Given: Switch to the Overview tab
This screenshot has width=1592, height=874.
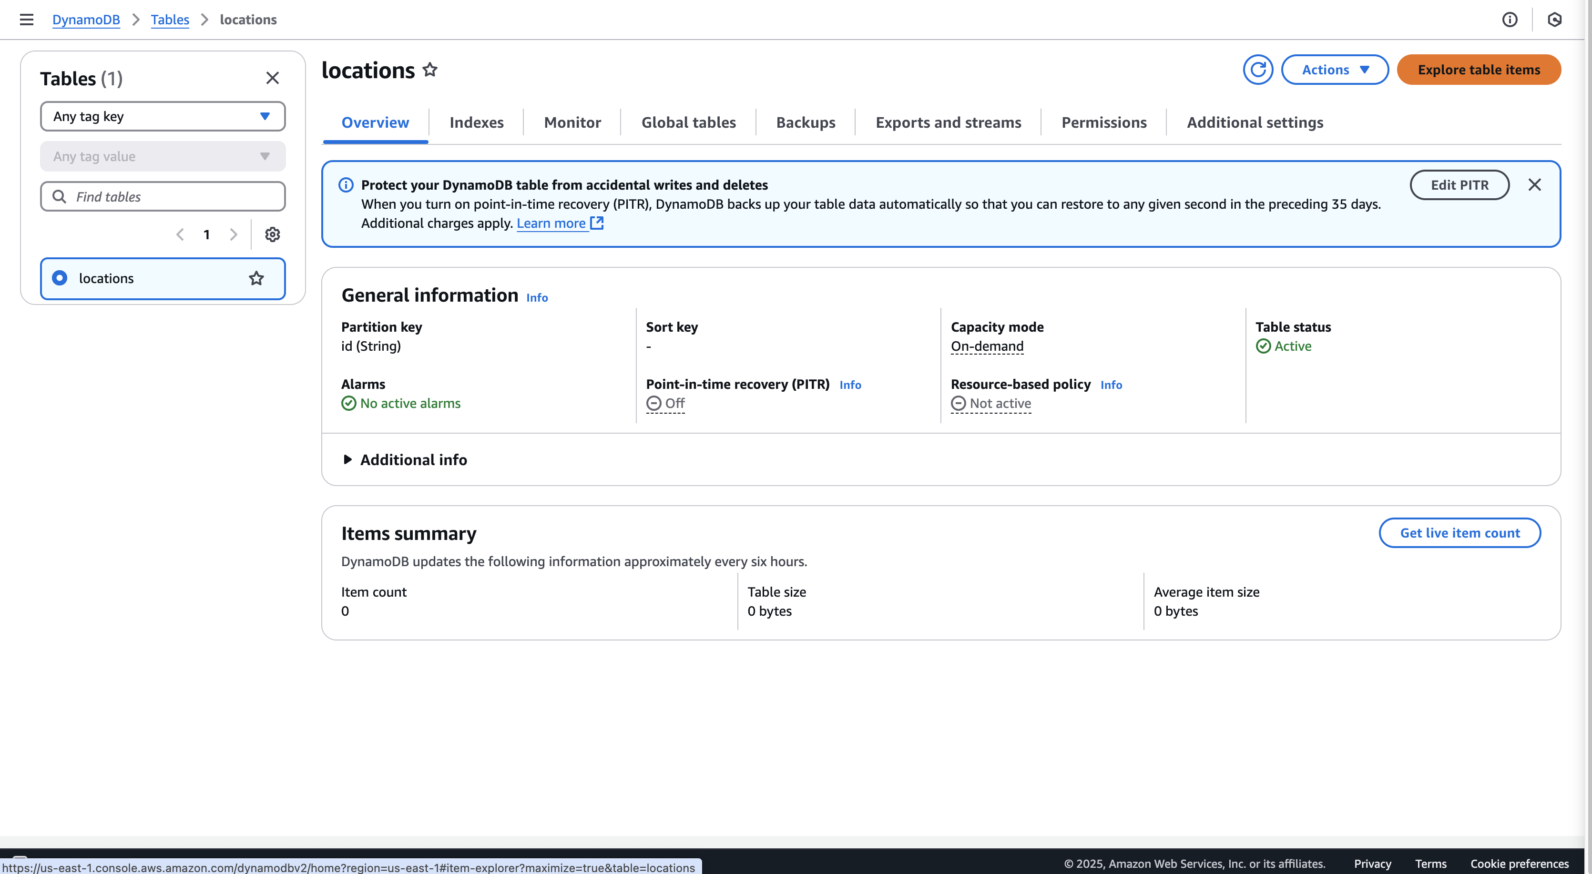Looking at the screenshot, I should click(375, 122).
